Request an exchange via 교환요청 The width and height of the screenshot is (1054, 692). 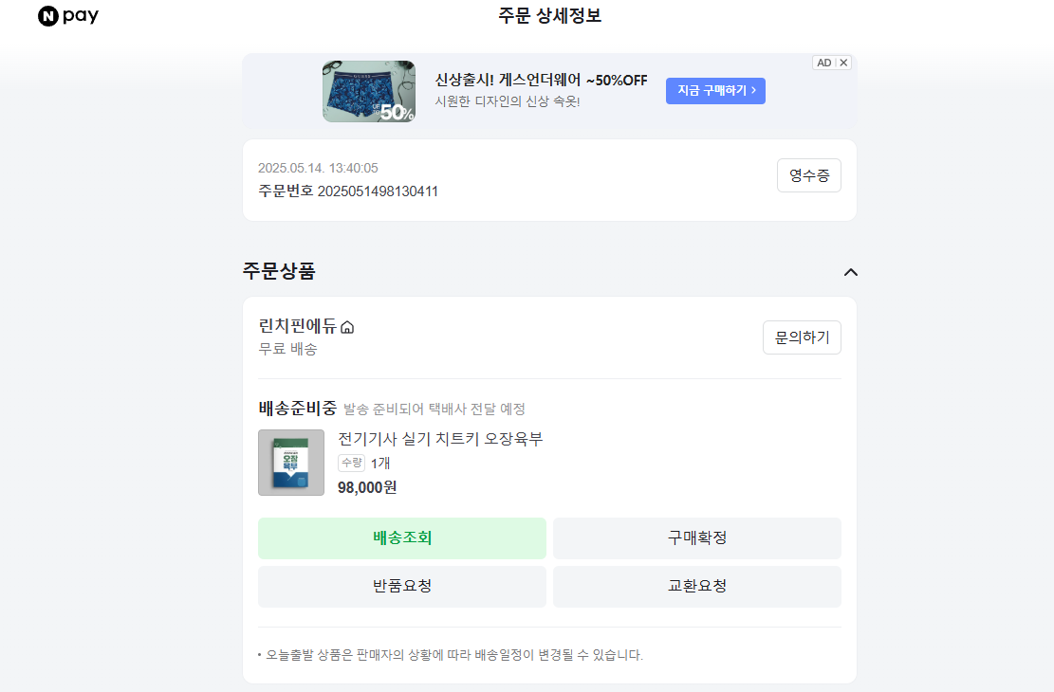pos(696,587)
